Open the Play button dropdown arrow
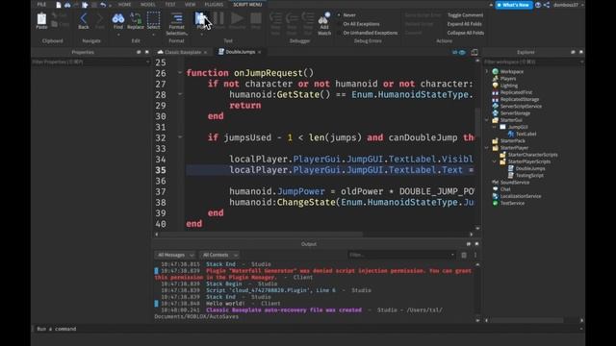Image resolution: width=616 pixels, height=346 pixels. click(201, 35)
